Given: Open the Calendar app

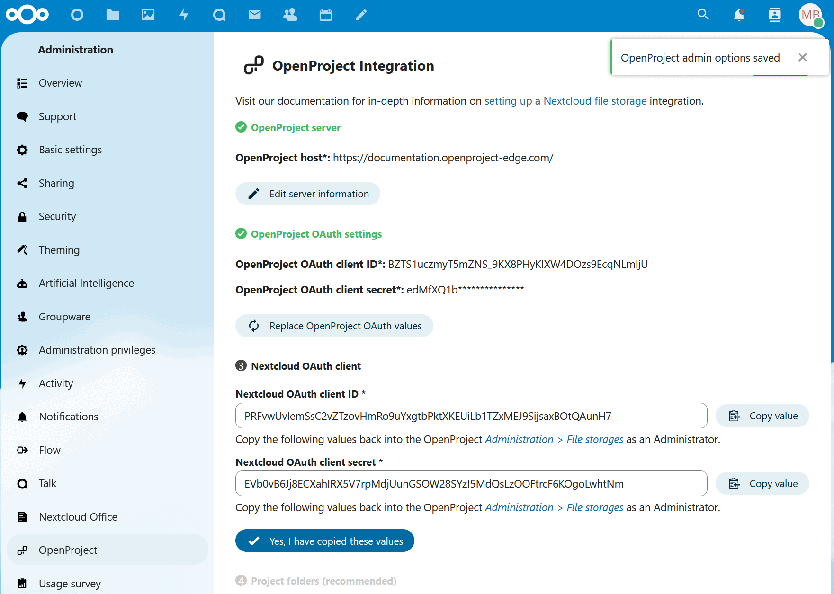Looking at the screenshot, I should [x=325, y=15].
